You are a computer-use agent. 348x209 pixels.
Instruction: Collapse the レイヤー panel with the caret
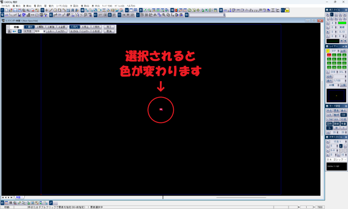click(343, 46)
